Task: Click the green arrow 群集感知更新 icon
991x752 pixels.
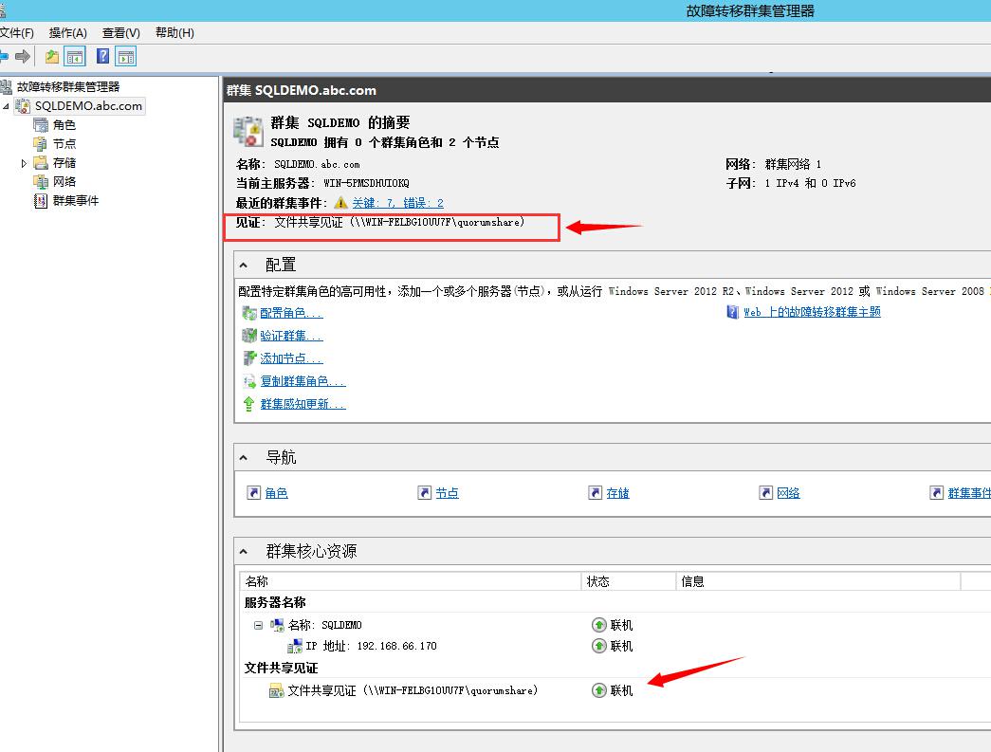Action: pos(249,404)
